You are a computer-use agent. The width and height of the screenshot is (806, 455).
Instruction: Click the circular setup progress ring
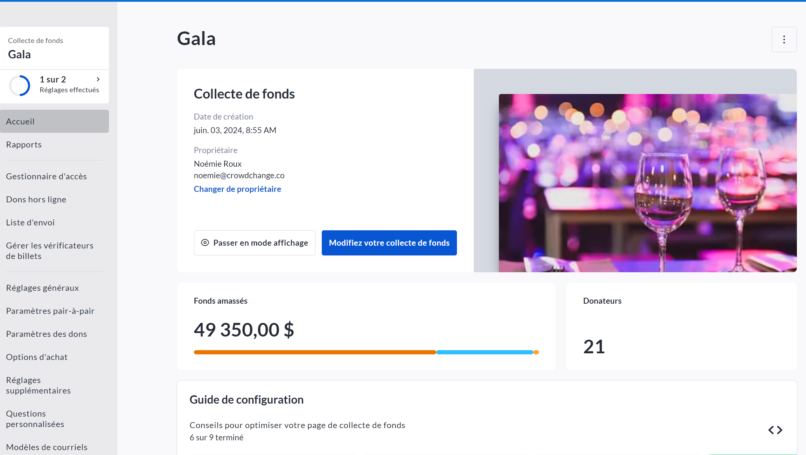tap(20, 85)
